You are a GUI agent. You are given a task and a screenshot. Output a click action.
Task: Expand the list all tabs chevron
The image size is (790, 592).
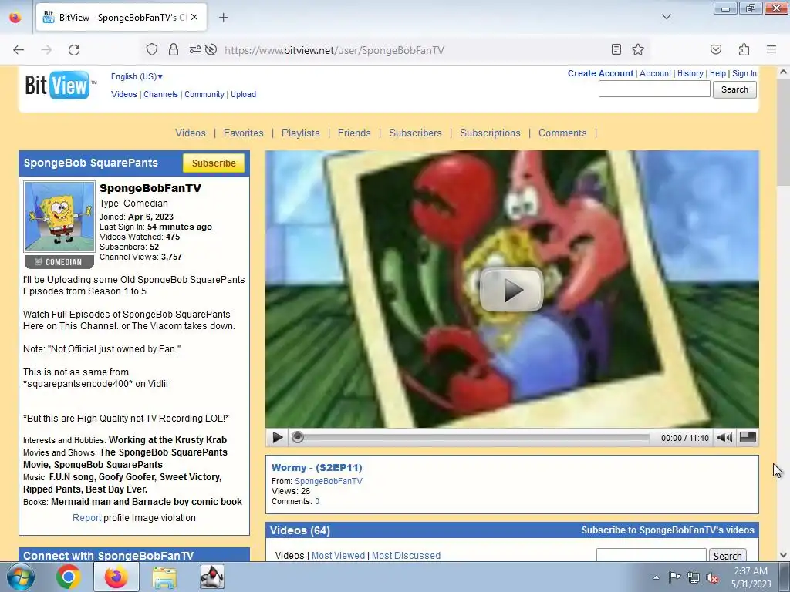click(666, 17)
